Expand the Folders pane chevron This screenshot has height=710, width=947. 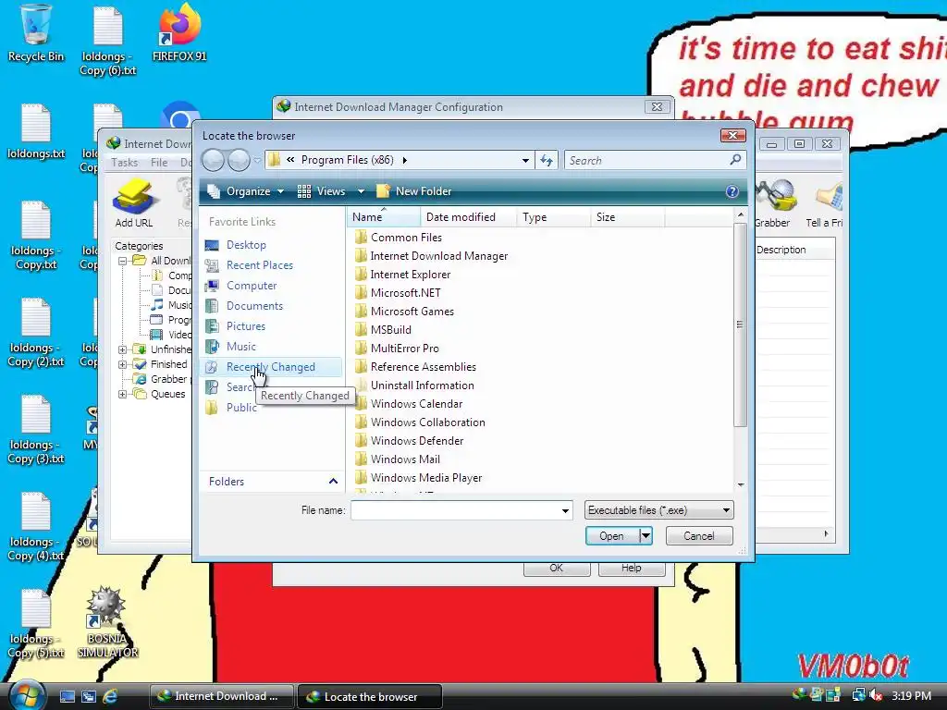[333, 481]
